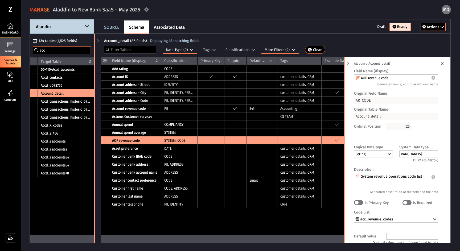The height and width of the screenshot is (251, 460).
Task: Click the tables grid icon beside 124 tables
Action: coord(35,41)
